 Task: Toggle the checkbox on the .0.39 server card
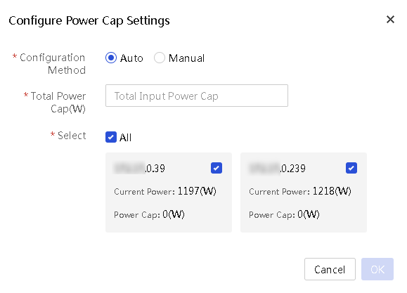[217, 168]
